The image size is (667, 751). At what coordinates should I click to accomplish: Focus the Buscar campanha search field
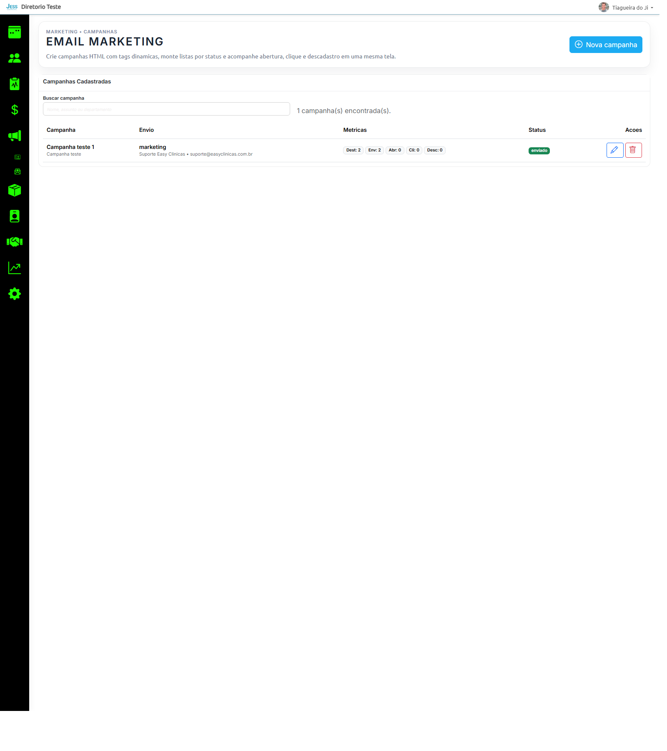tap(166, 109)
